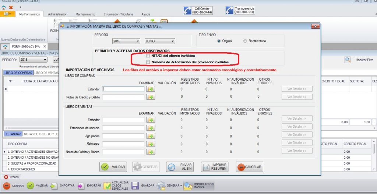This screenshot has width=377, height=194.
Task: Switch to Mis Formularios ribbon tab
Action: tap(29, 14)
